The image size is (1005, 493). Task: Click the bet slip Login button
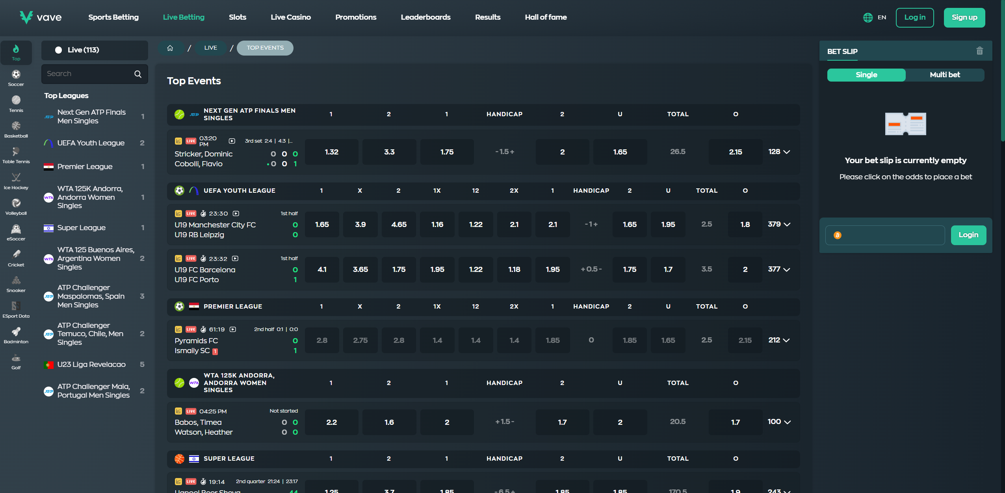968,235
